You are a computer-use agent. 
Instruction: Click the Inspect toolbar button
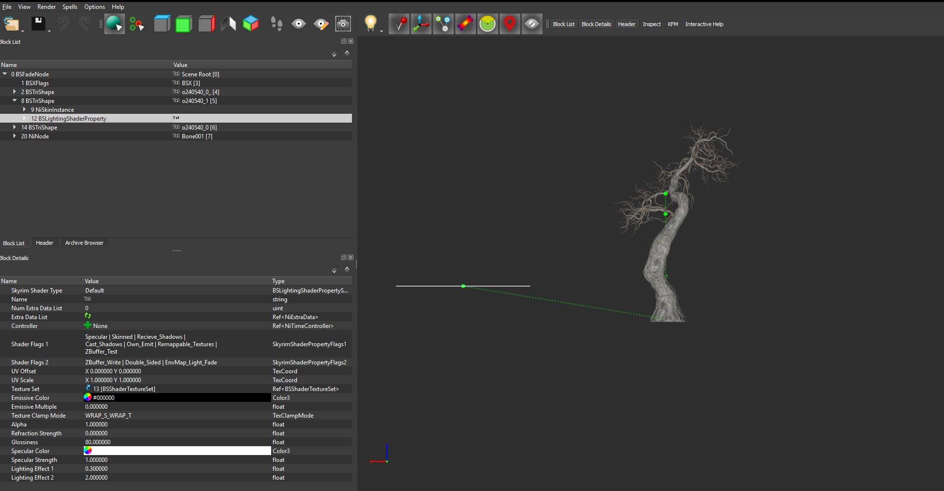click(x=652, y=24)
